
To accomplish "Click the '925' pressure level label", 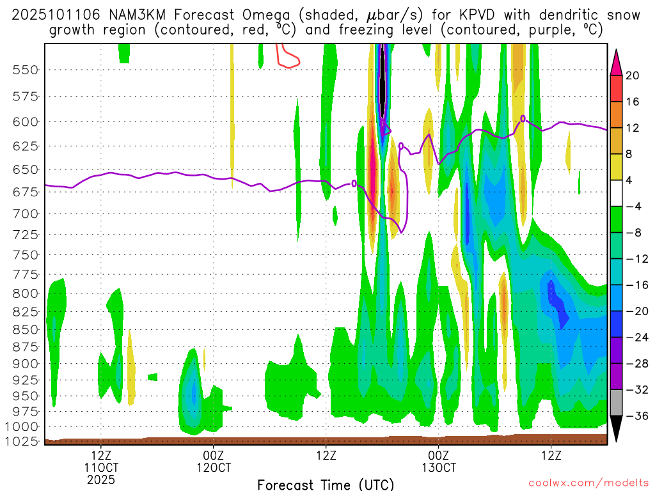I will (26, 380).
